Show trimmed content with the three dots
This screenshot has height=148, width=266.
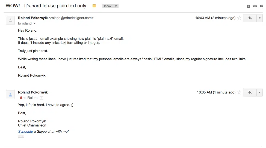(x=21, y=136)
